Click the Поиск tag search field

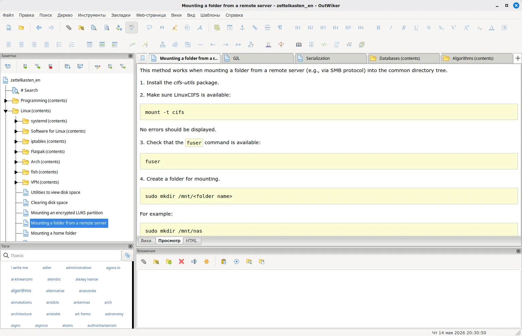coord(61,255)
